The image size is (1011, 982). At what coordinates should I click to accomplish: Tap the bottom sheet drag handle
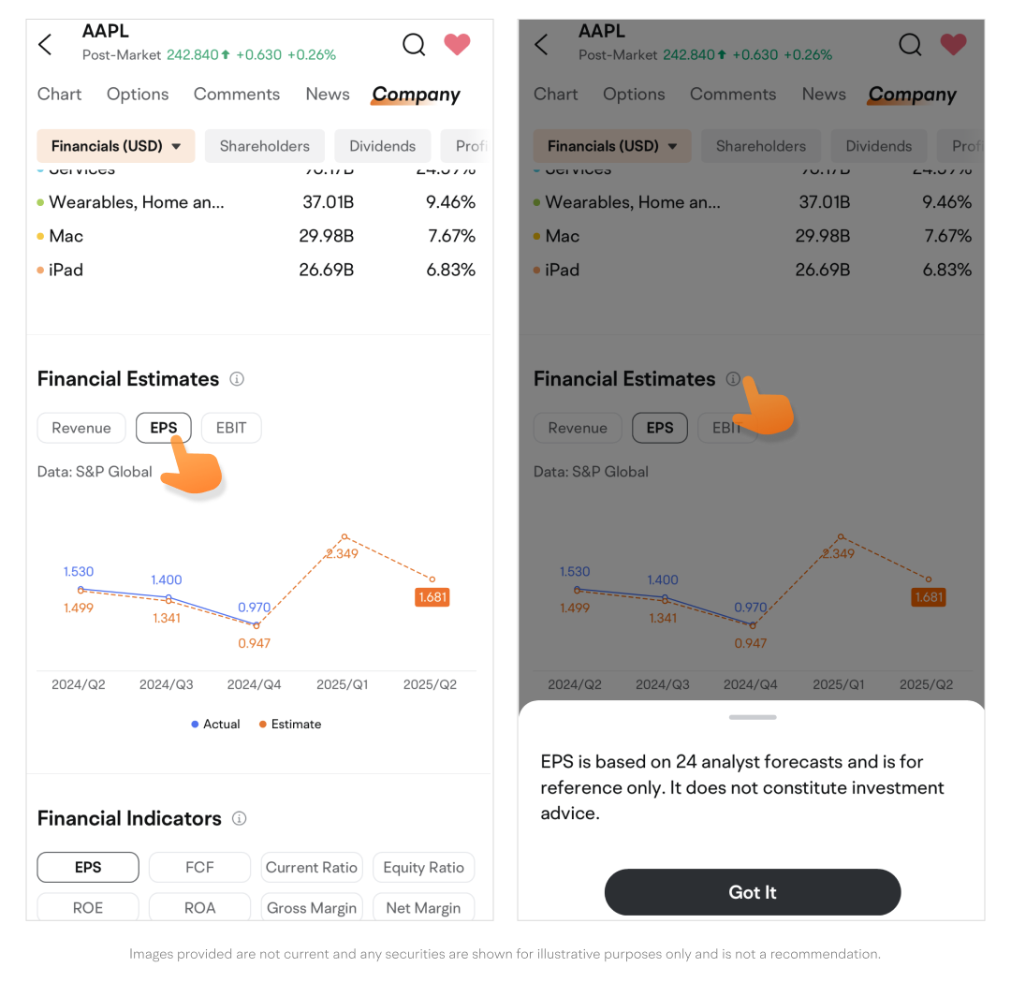coord(753,717)
